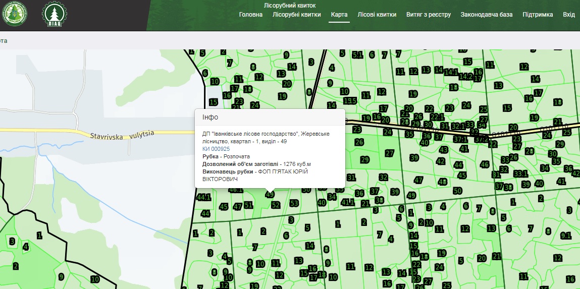The width and height of the screenshot is (580, 289).
Task: Click the Вхід login link
Action: (x=568, y=15)
